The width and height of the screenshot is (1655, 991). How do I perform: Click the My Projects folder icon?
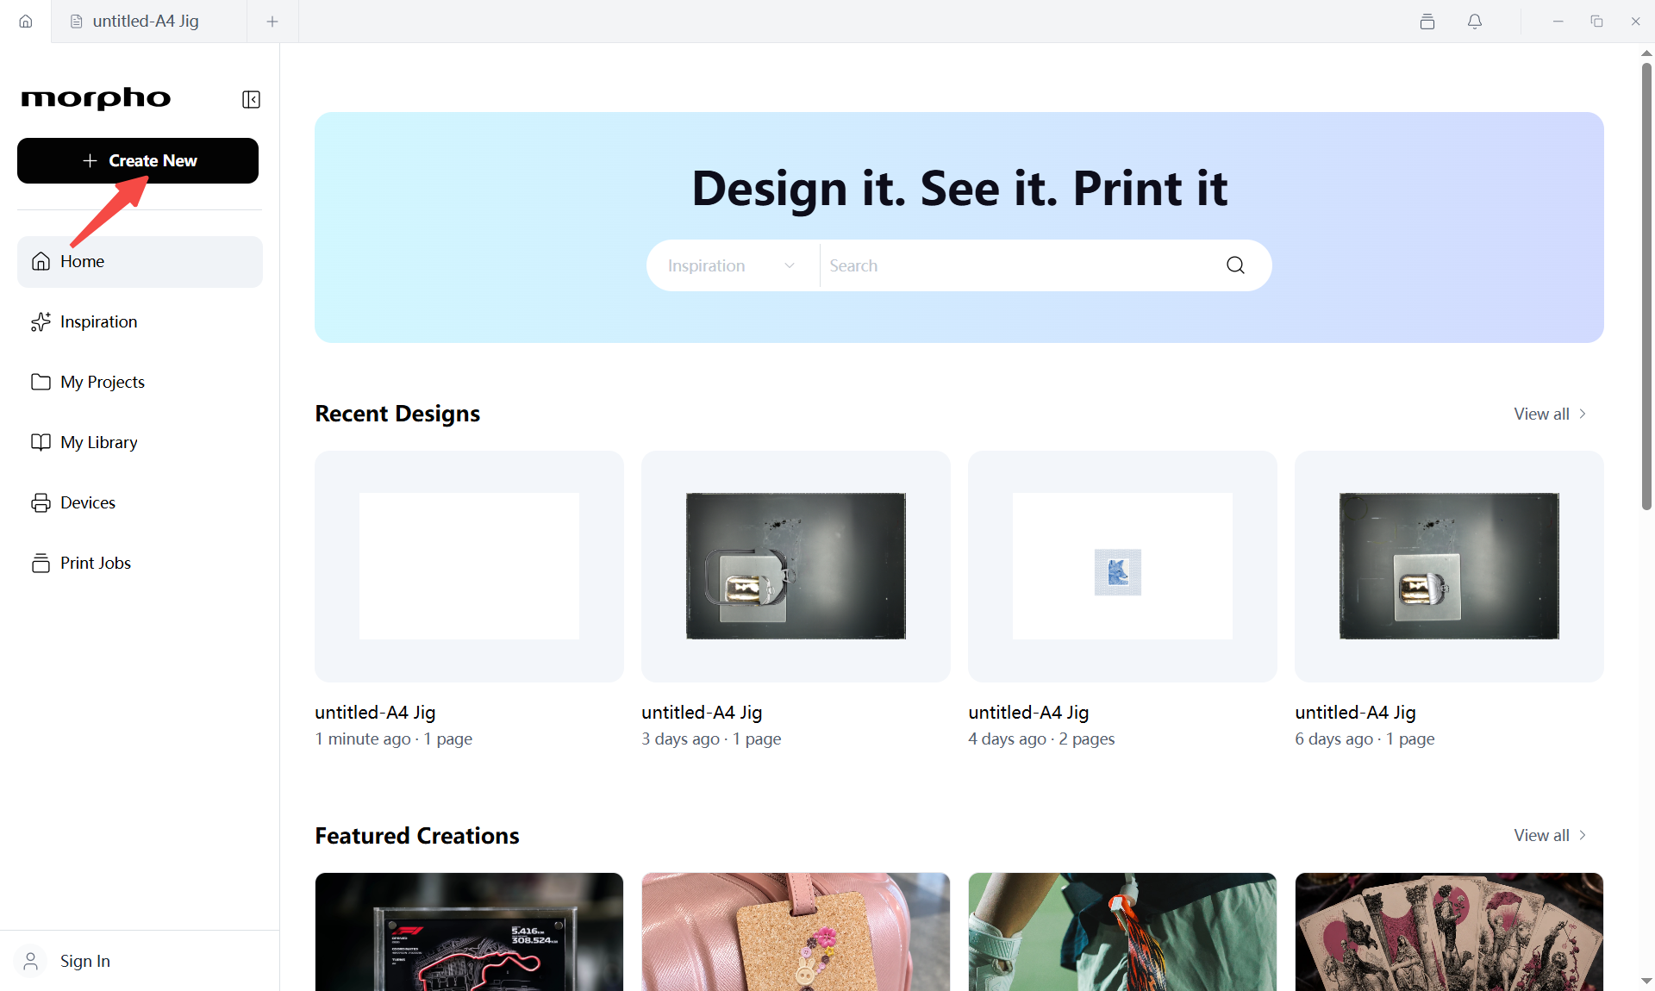click(x=41, y=382)
